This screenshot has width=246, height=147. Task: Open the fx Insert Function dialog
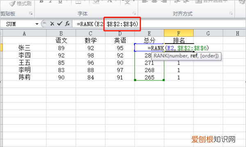[x=68, y=24]
